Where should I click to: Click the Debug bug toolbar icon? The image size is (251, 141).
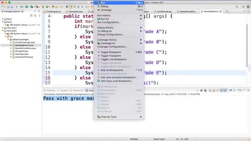coord(21,7)
